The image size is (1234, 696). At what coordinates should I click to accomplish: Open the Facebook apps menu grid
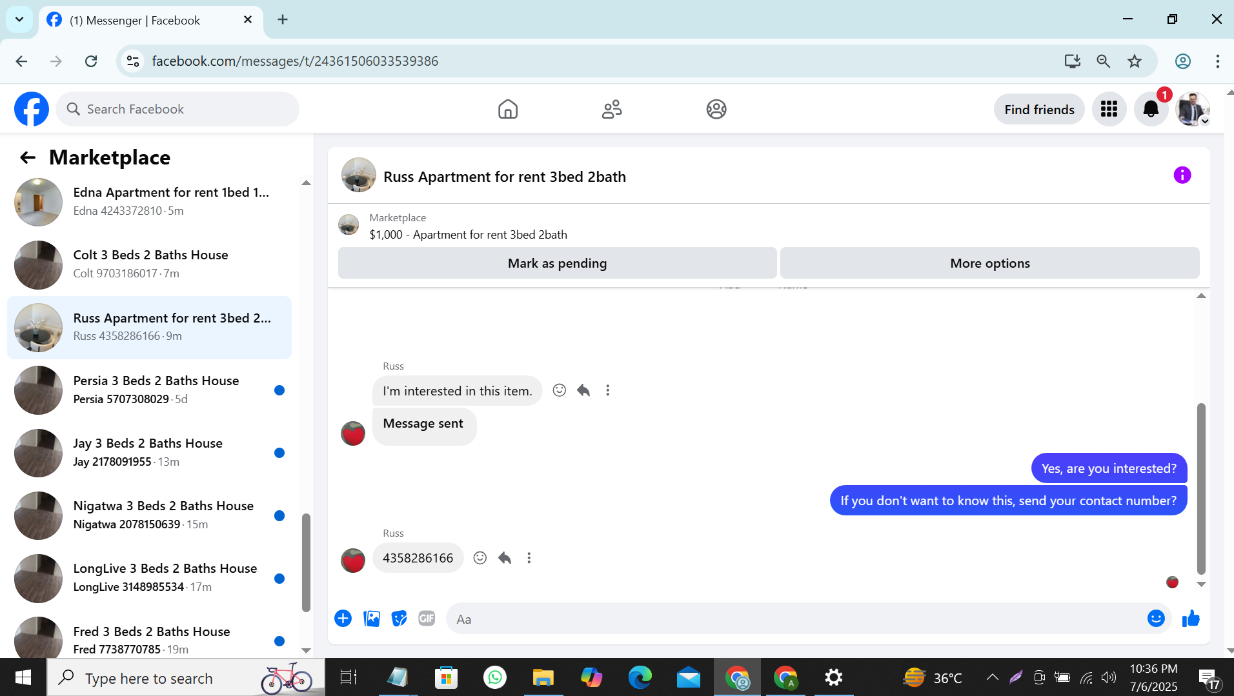1109,109
